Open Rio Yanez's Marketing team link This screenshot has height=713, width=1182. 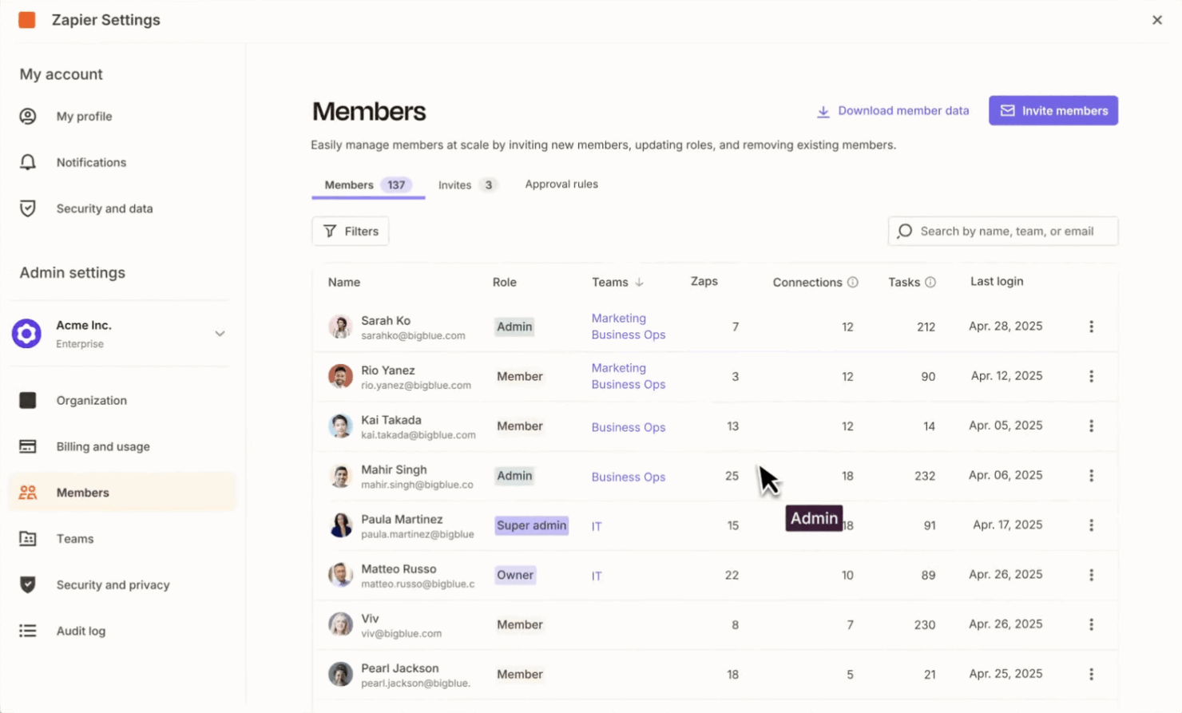tap(619, 367)
